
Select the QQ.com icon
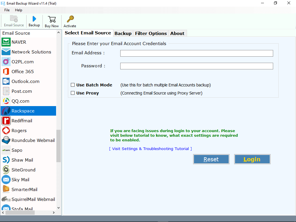(6, 101)
